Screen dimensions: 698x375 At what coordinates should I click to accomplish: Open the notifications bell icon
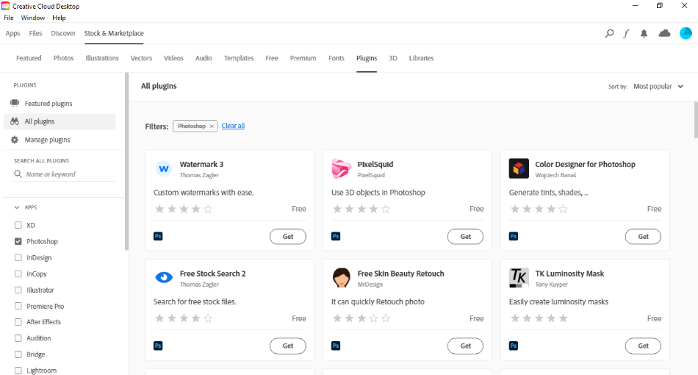(x=644, y=33)
